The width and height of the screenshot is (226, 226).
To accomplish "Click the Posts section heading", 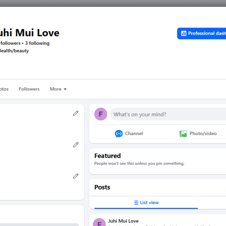I will click(102, 187).
